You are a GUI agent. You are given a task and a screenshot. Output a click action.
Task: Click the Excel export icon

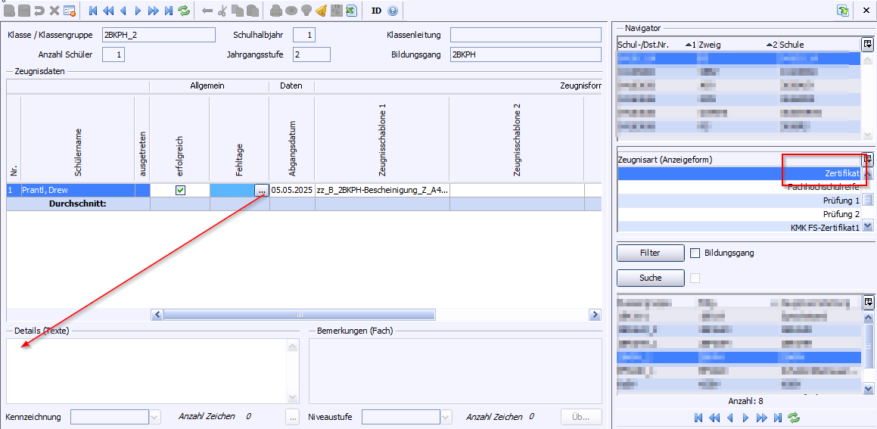(x=351, y=11)
